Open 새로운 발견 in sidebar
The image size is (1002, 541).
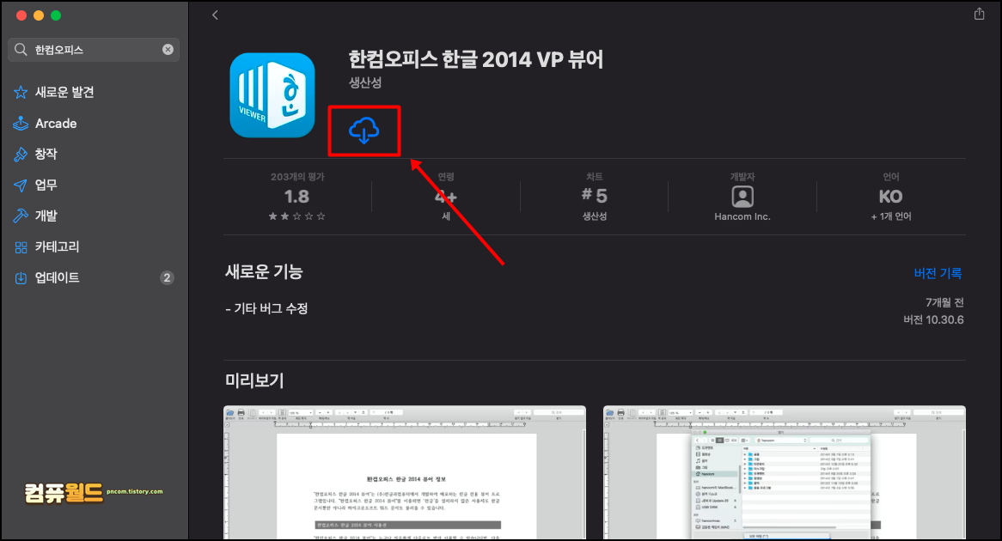point(64,92)
